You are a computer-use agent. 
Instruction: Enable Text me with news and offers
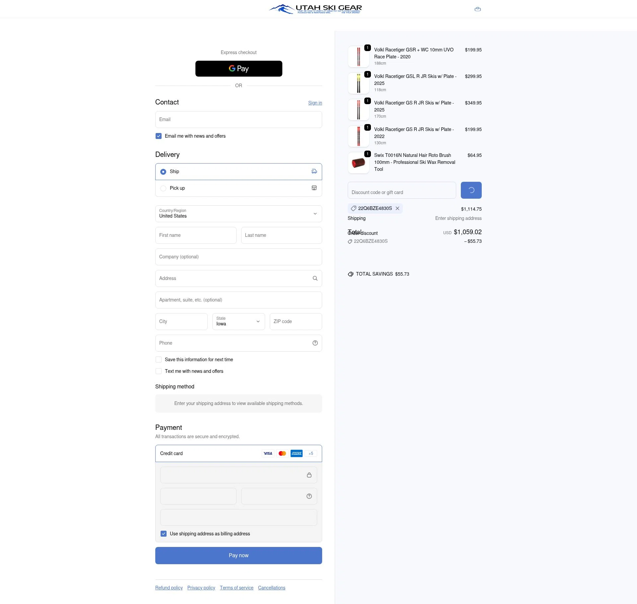(159, 371)
